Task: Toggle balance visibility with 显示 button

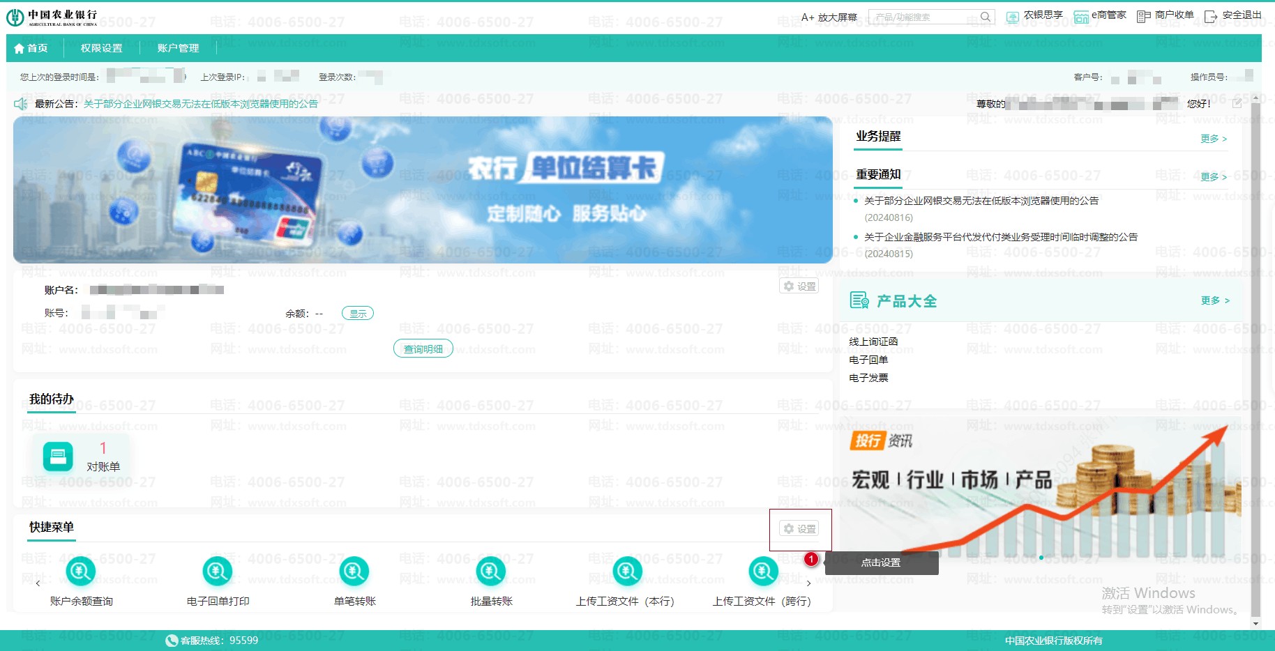Action: pyautogui.click(x=358, y=314)
